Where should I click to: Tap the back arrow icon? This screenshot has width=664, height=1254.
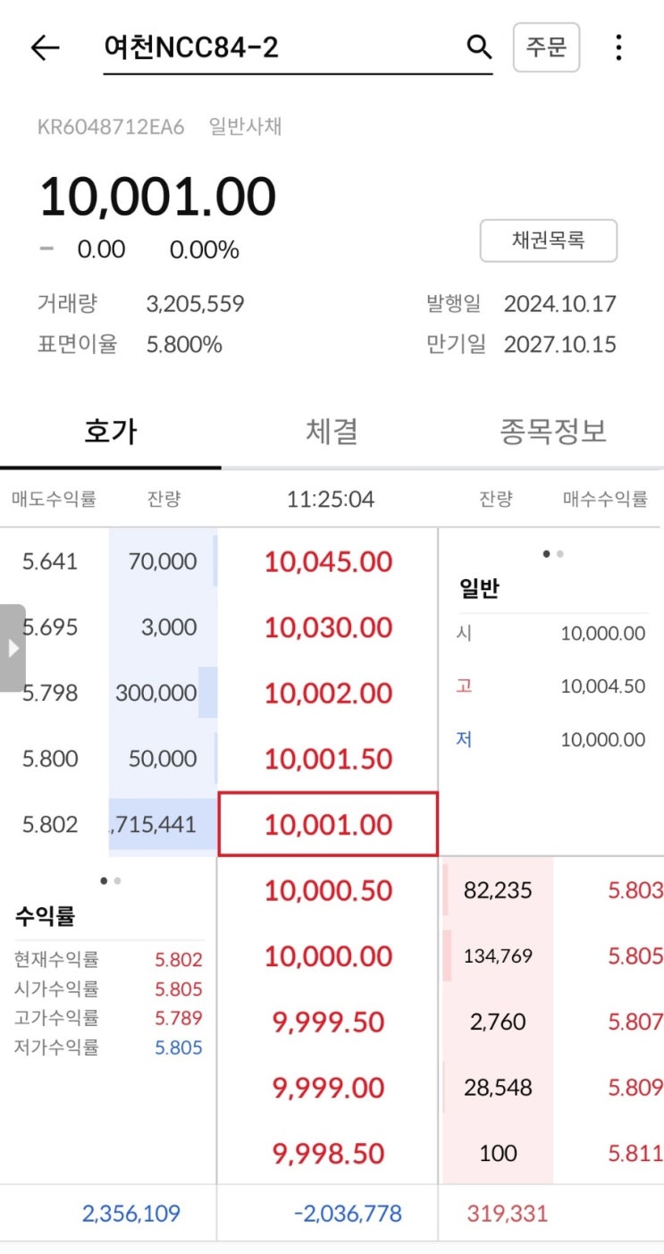[45, 48]
